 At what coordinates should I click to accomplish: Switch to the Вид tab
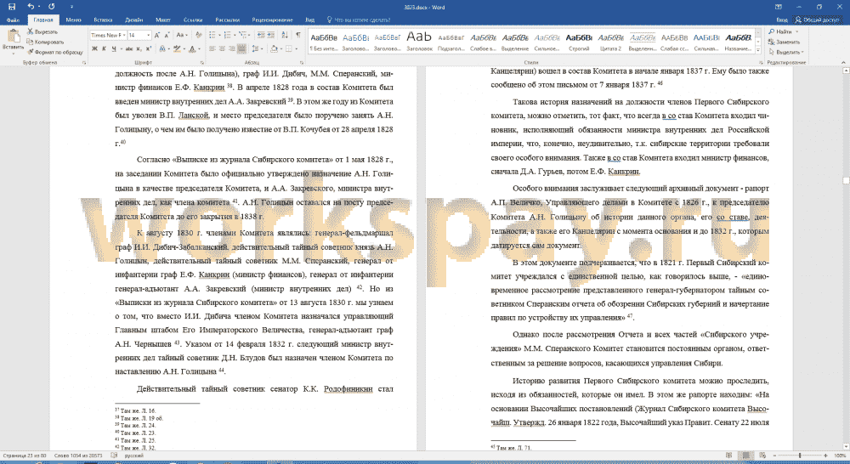[309, 20]
